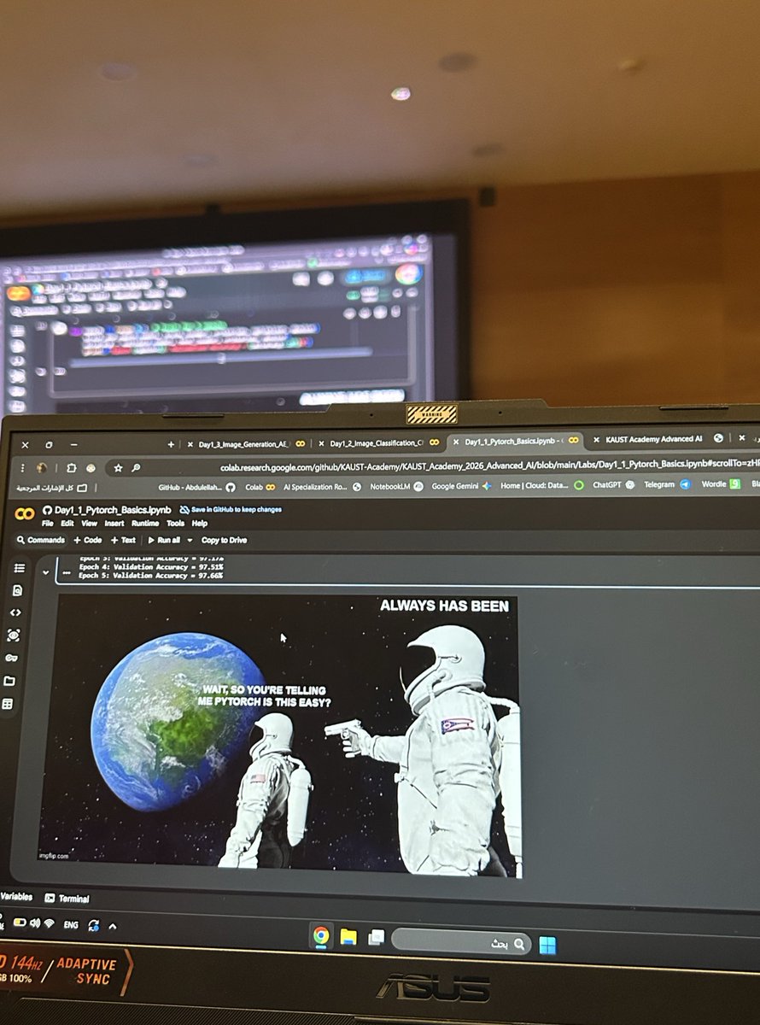Open File Explorer from the taskbar
760x1025 pixels.
point(348,937)
